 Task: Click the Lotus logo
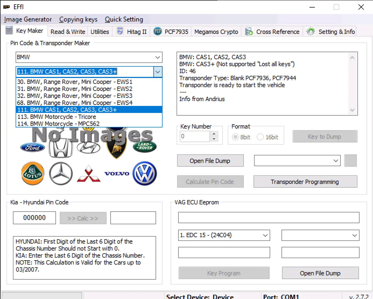pos(33,173)
